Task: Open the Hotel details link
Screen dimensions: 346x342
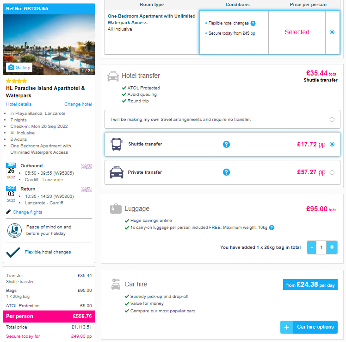Action: 19,104
